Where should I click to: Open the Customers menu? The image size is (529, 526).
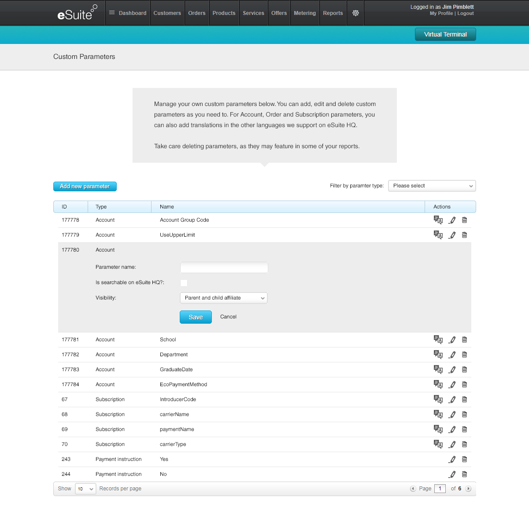pyautogui.click(x=167, y=13)
